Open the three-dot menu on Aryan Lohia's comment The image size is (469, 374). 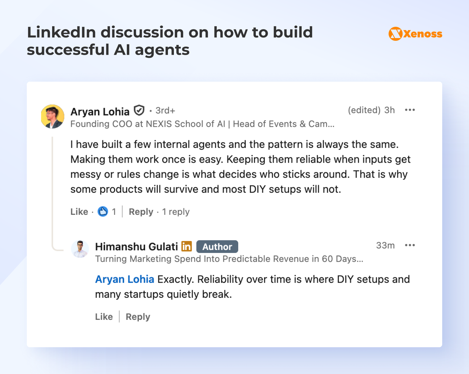(410, 110)
